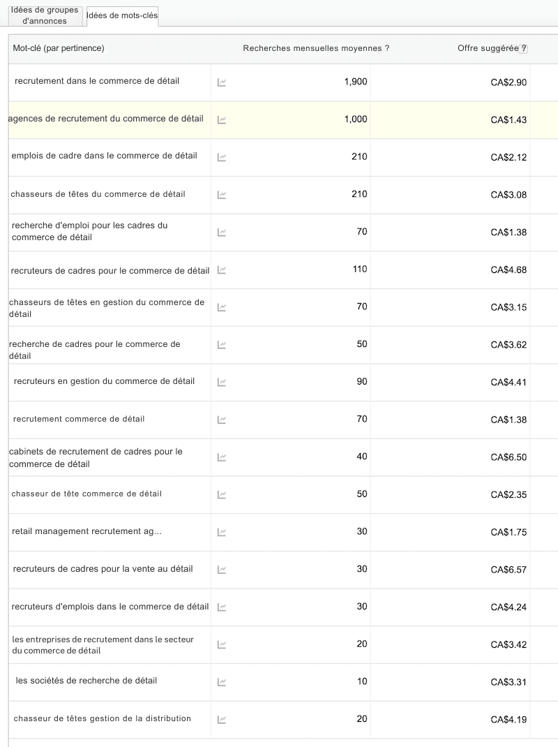This screenshot has width=558, height=747.
Task: Click chart icon beside "chasseurs de têtes du commerce de détail"
Action: pos(222,194)
